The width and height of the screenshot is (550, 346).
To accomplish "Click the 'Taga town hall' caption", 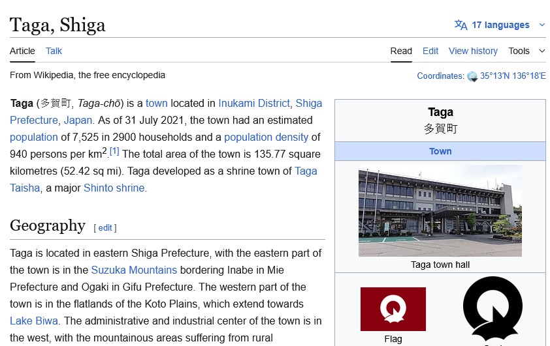I will coord(440,265).
